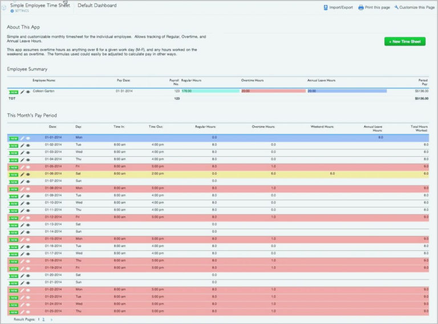Click the pencil edit icon for Colleen Garton

click(22, 91)
